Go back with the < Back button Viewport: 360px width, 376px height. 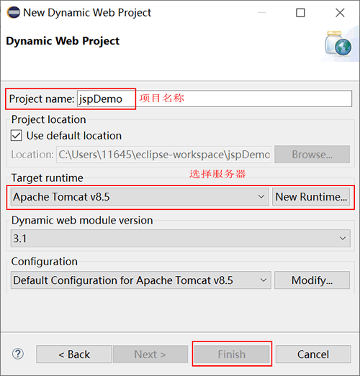pyautogui.click(x=74, y=354)
